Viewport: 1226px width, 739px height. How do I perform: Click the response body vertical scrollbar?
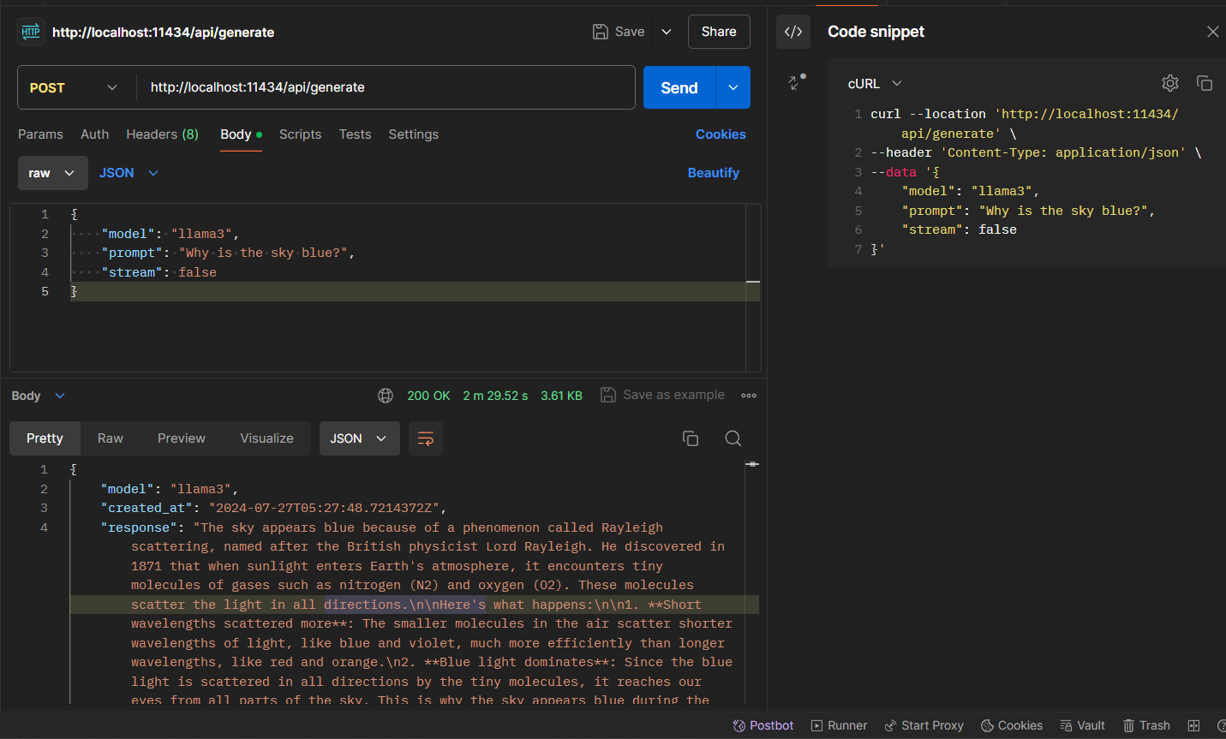point(752,582)
